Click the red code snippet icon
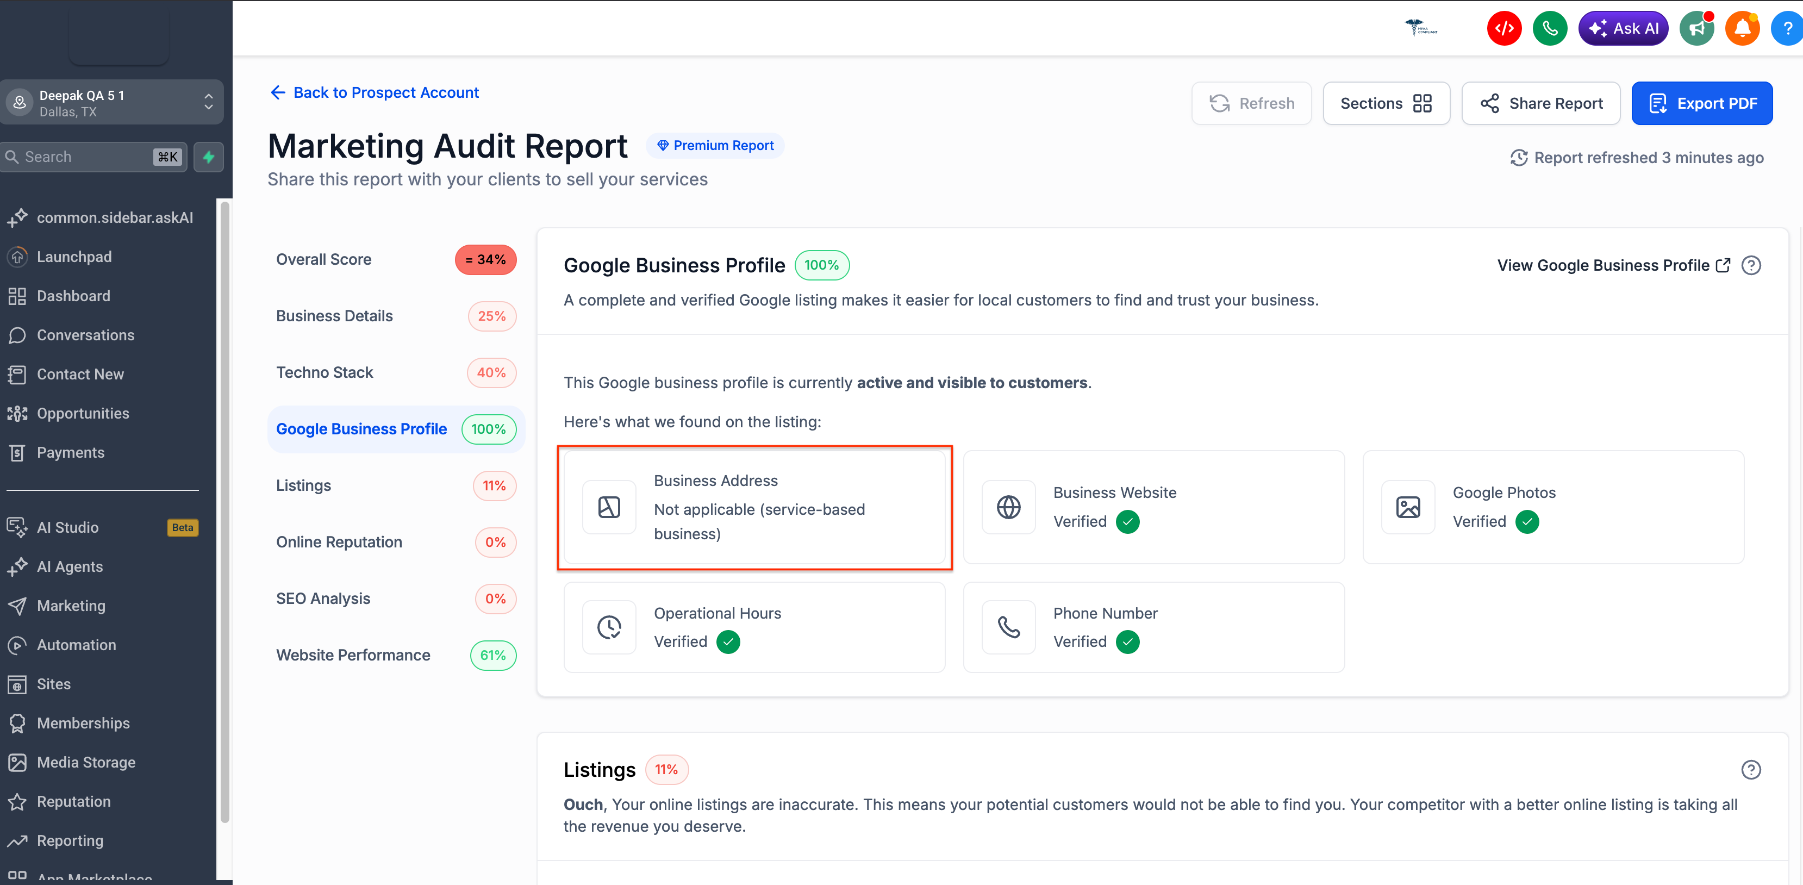 (x=1503, y=29)
